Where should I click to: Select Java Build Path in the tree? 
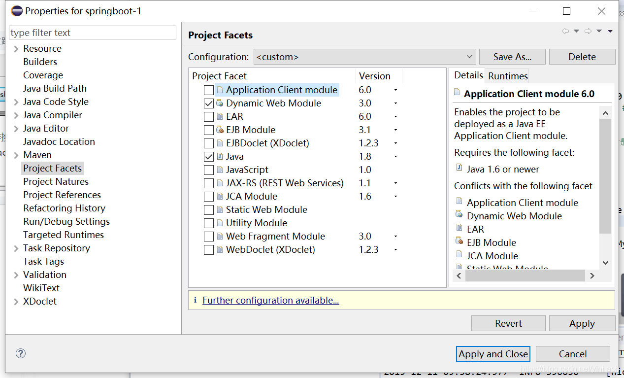tap(55, 88)
